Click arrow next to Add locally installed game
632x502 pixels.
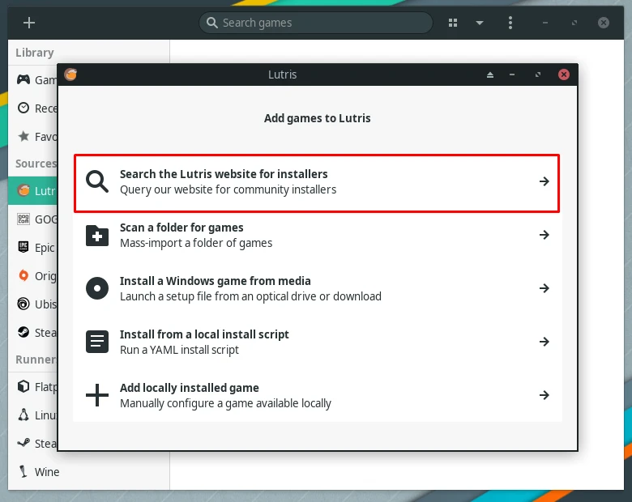click(544, 395)
